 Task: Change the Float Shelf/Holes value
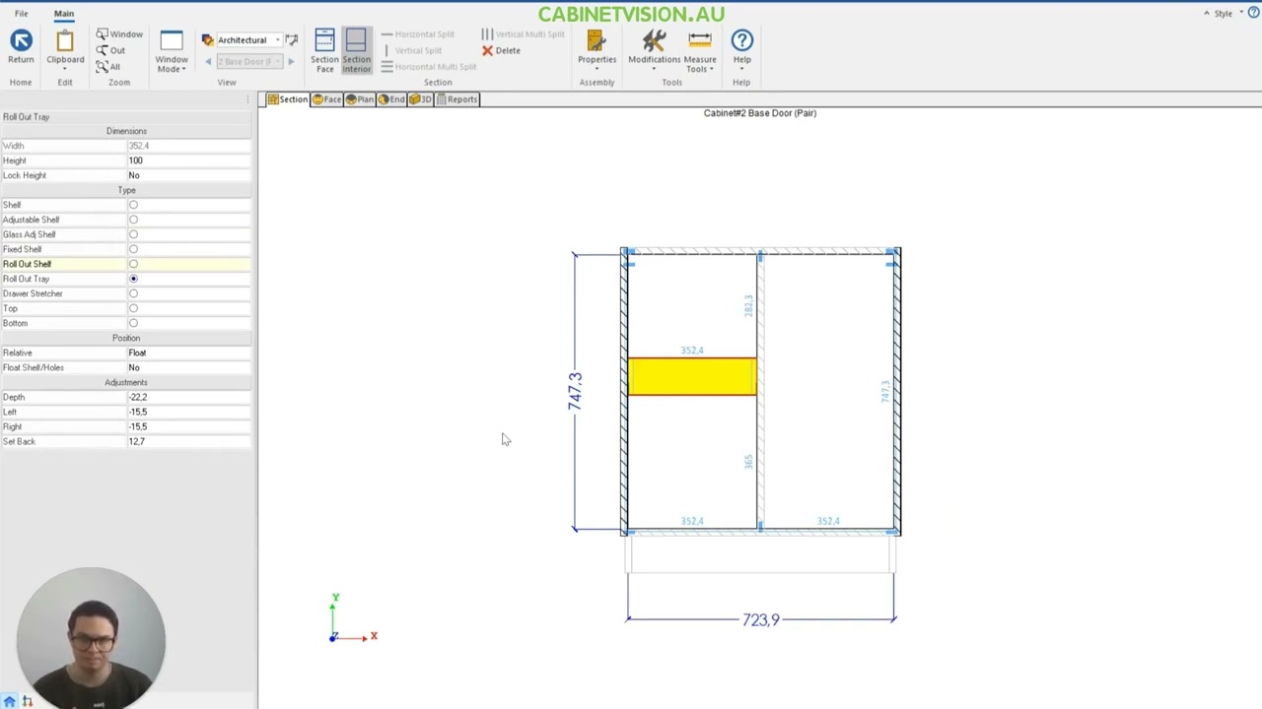pyautogui.click(x=188, y=367)
